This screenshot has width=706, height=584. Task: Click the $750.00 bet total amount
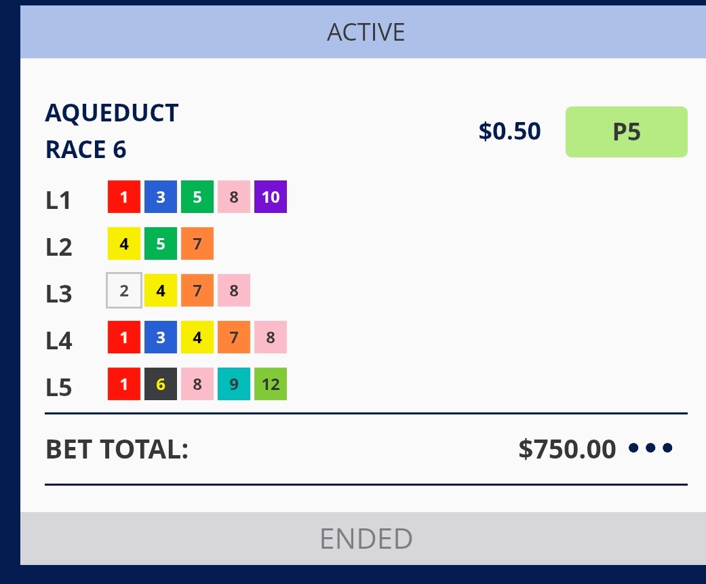coord(567,449)
